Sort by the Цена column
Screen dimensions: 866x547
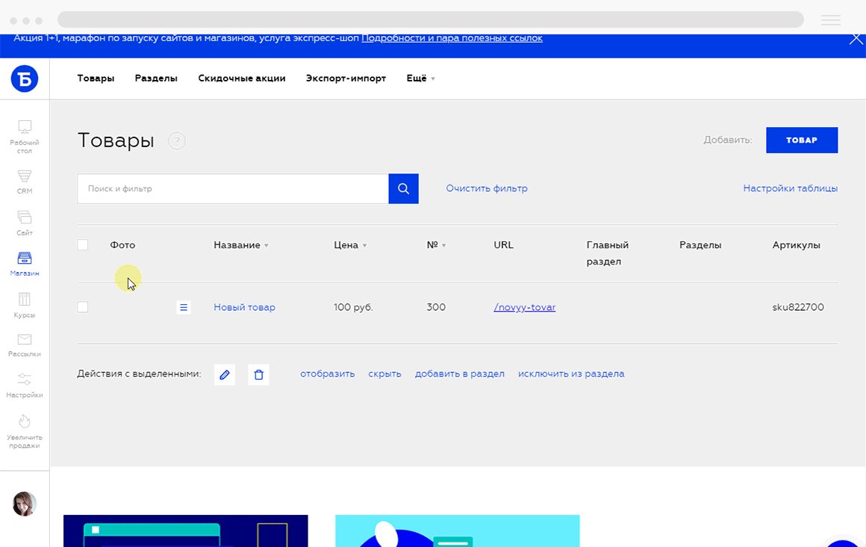click(350, 245)
